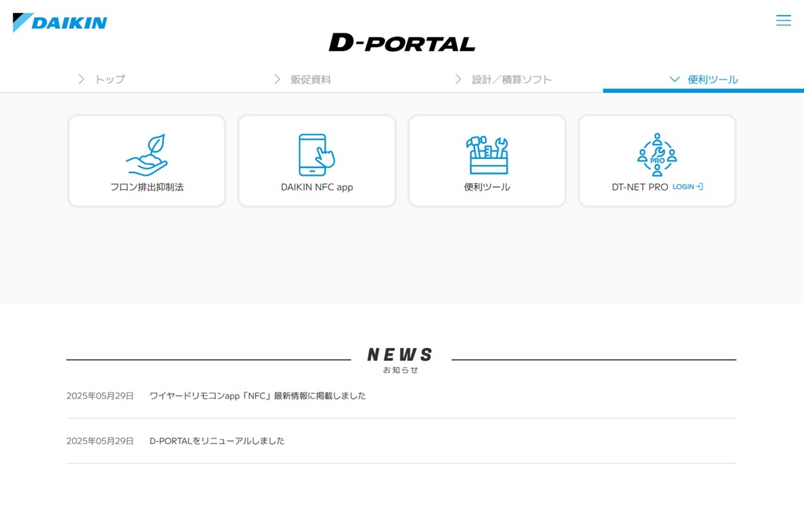Expand the chevron beside トップ
Screen dimensions: 804x523
[x=81, y=79]
